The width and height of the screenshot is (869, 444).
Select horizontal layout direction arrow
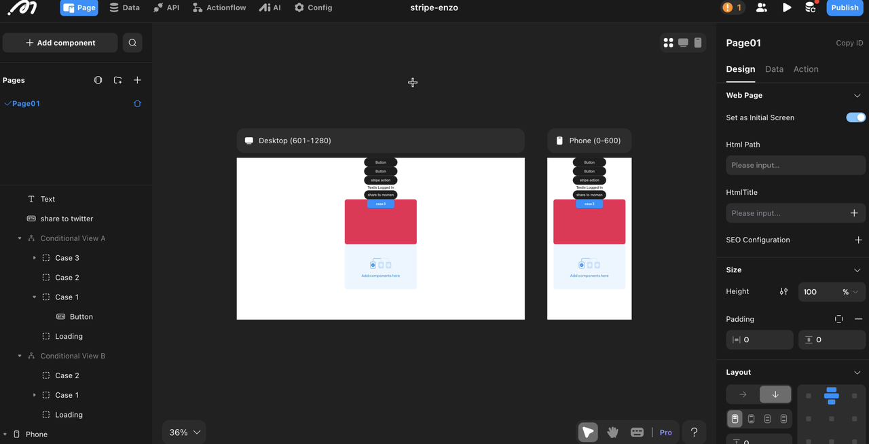(x=743, y=394)
